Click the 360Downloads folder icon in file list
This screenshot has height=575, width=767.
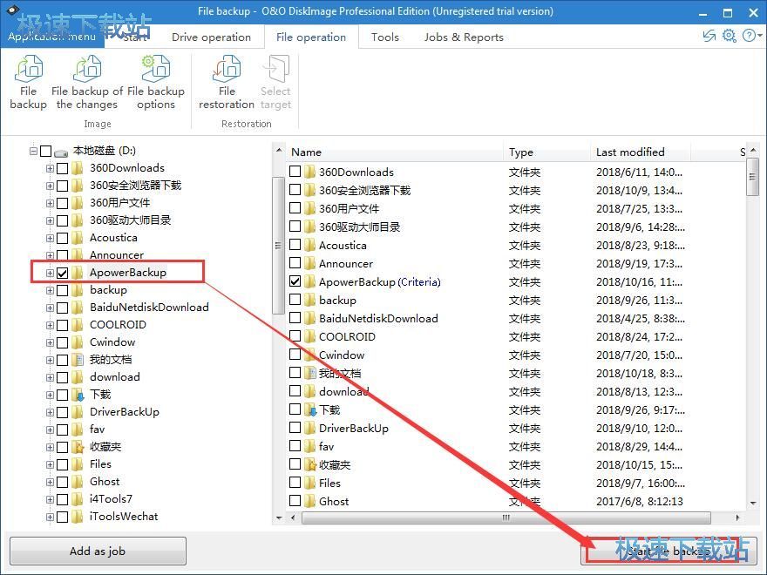[x=309, y=172]
